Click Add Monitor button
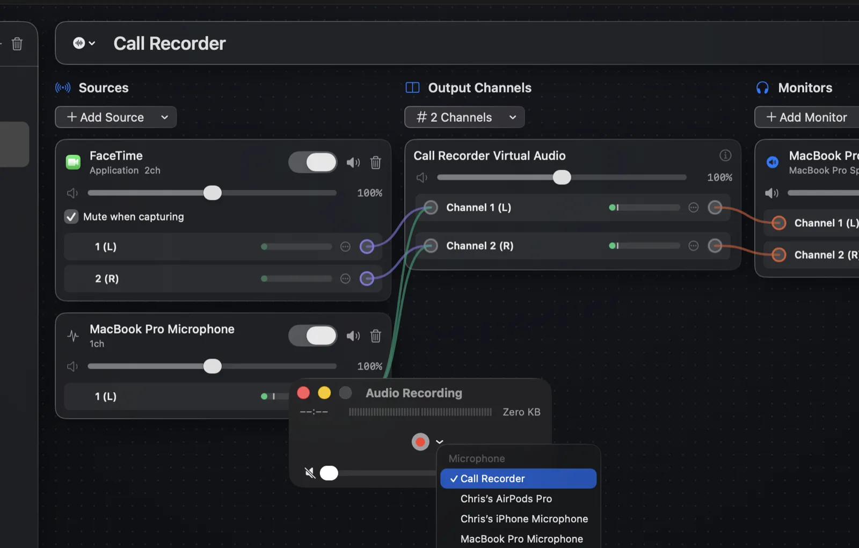 (806, 117)
